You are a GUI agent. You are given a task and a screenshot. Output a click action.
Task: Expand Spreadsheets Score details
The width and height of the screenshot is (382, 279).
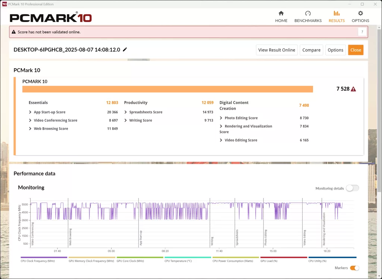tap(126, 112)
